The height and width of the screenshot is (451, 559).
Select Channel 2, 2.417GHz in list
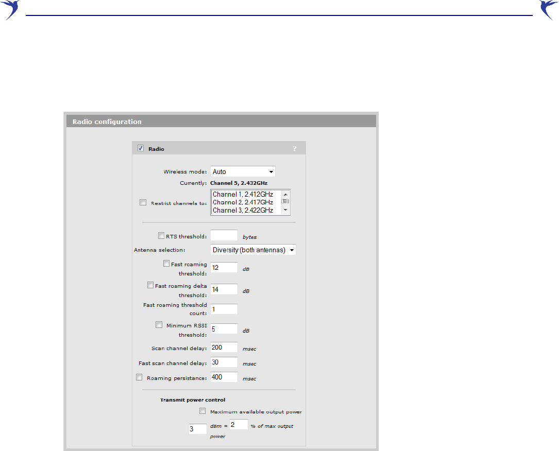[243, 202]
